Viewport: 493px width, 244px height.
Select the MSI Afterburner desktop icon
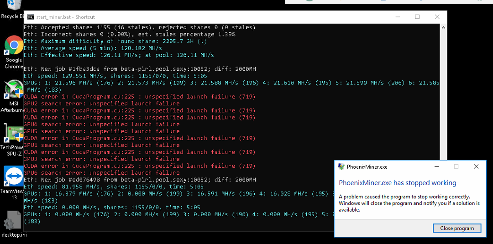coord(13,96)
